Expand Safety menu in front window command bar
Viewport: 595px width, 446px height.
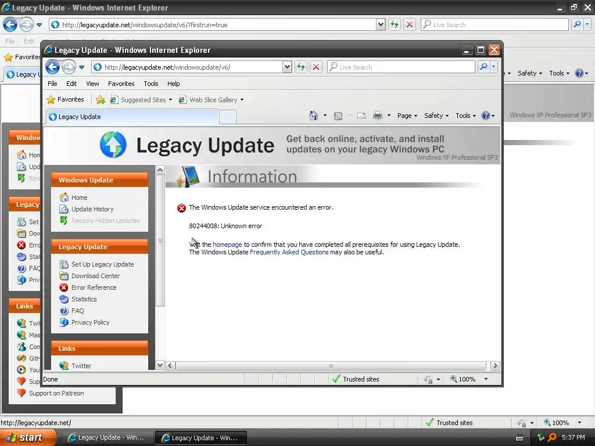tap(436, 116)
